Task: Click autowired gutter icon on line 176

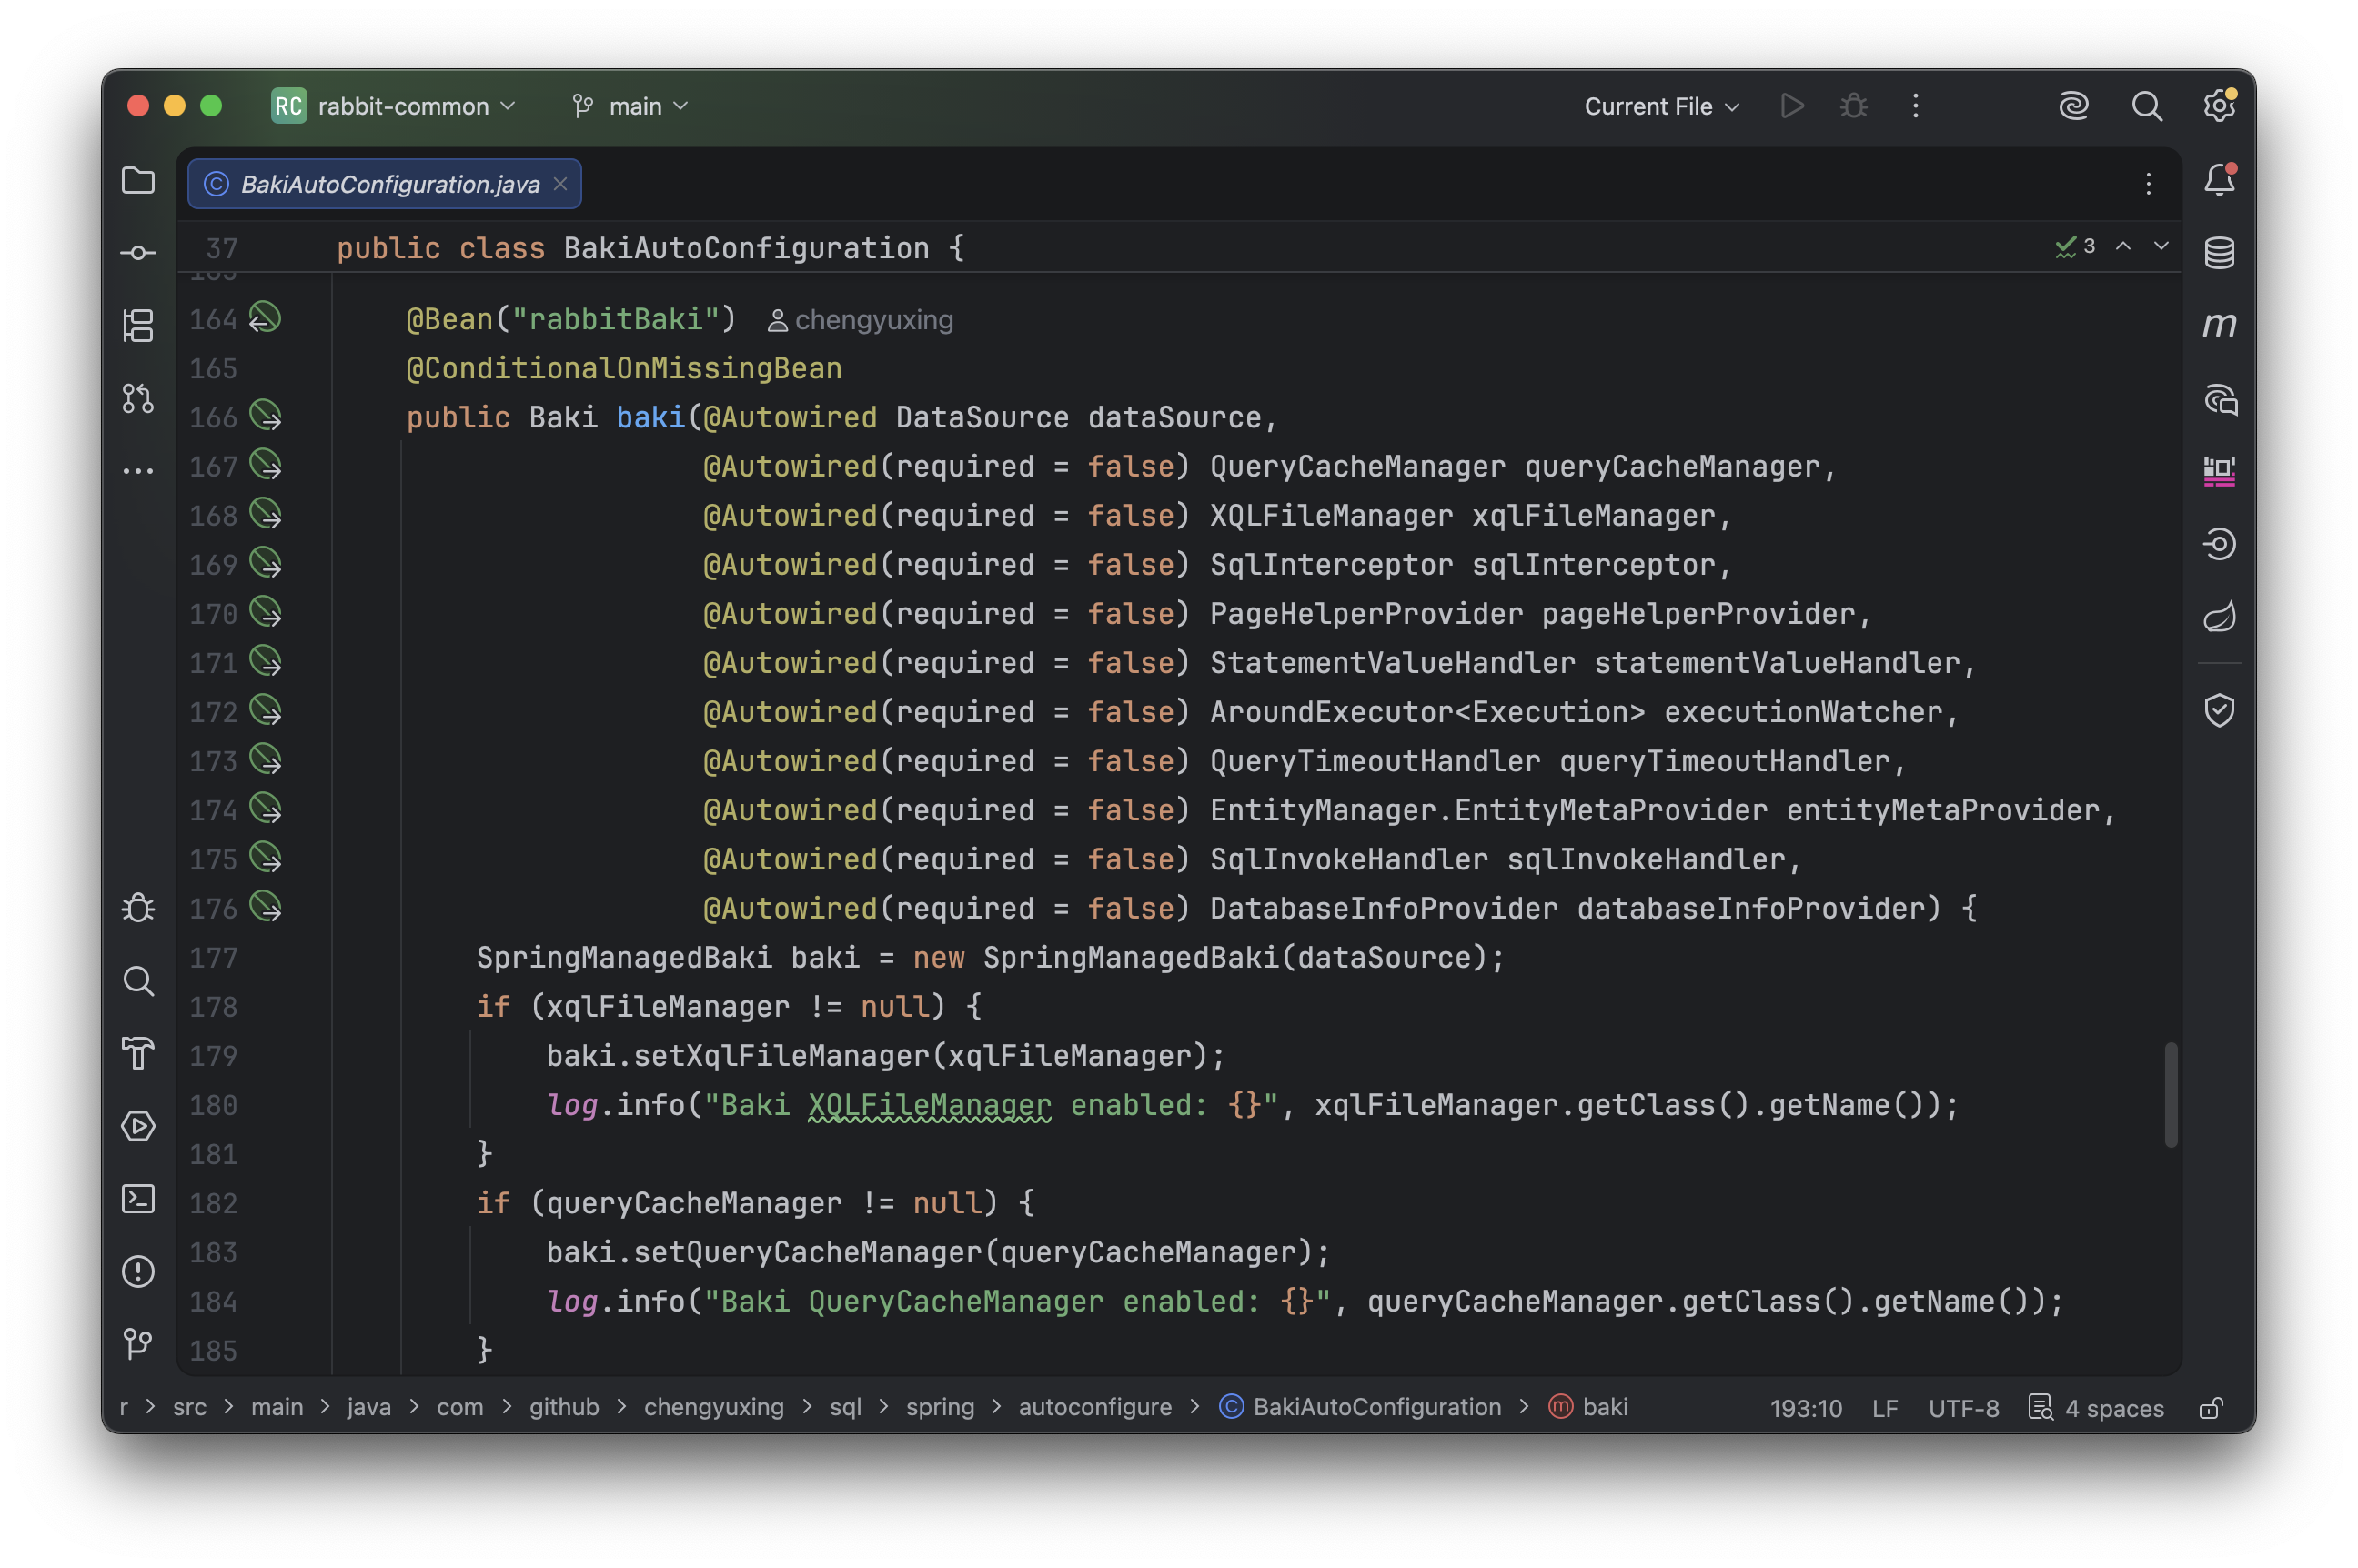Action: [265, 907]
